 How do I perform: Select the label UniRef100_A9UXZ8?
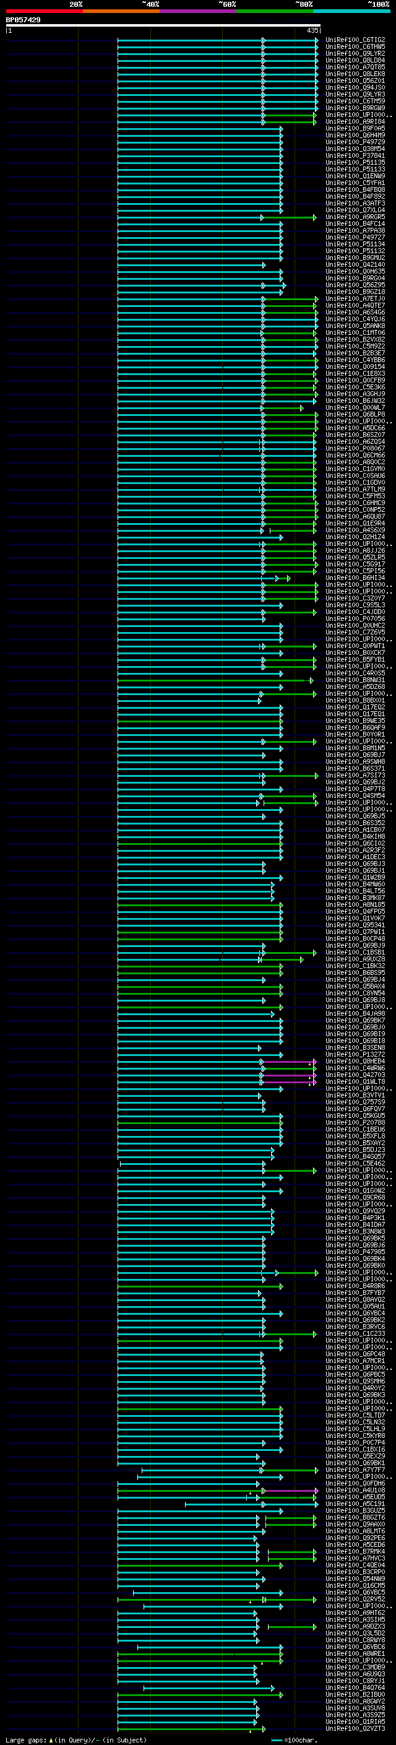pos(355,959)
